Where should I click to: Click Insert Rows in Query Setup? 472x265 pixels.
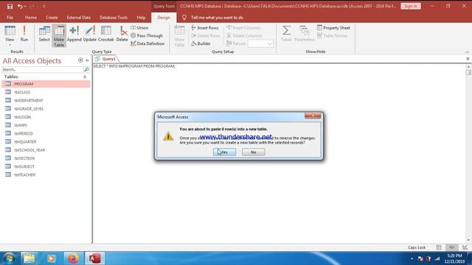[205, 28]
